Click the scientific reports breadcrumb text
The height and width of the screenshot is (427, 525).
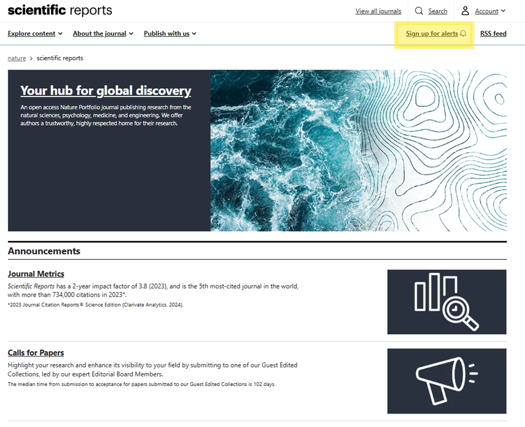tap(60, 58)
